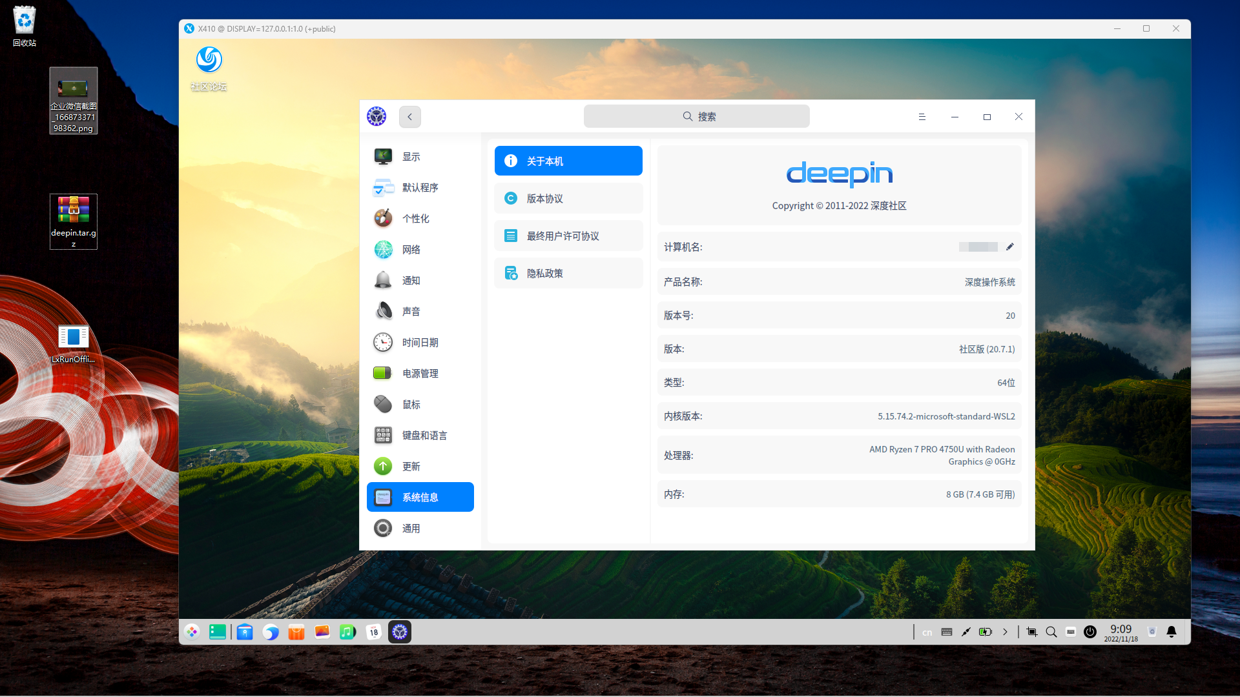Click the search field at the top
Screen dimensions: 1240x697
tap(696, 116)
